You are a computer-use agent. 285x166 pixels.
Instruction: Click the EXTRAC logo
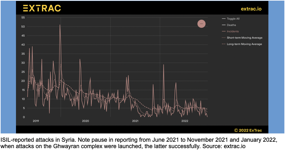click(x=42, y=8)
